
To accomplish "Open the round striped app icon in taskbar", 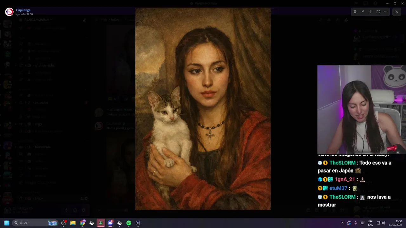I will coord(138,223).
